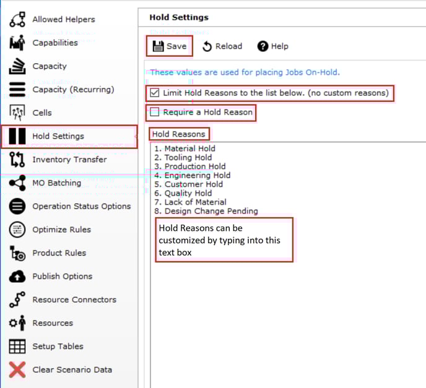Click the Inventory Transfer arrows icon
This screenshot has height=388, width=426.
tap(17, 160)
